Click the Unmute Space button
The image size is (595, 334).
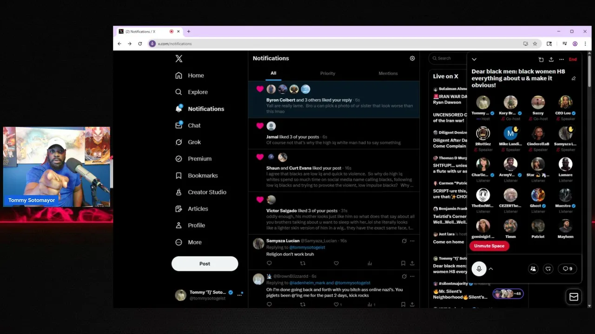[x=489, y=246]
